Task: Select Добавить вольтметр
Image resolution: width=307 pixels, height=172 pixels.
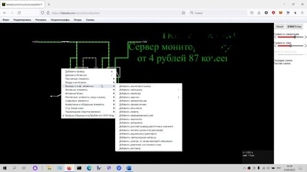Action: point(149,108)
